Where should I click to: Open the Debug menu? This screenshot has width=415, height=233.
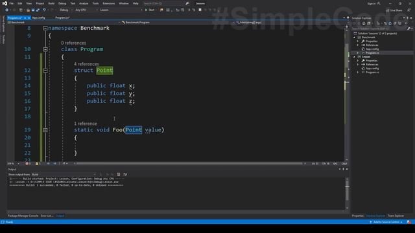pyautogui.click(x=62, y=3)
